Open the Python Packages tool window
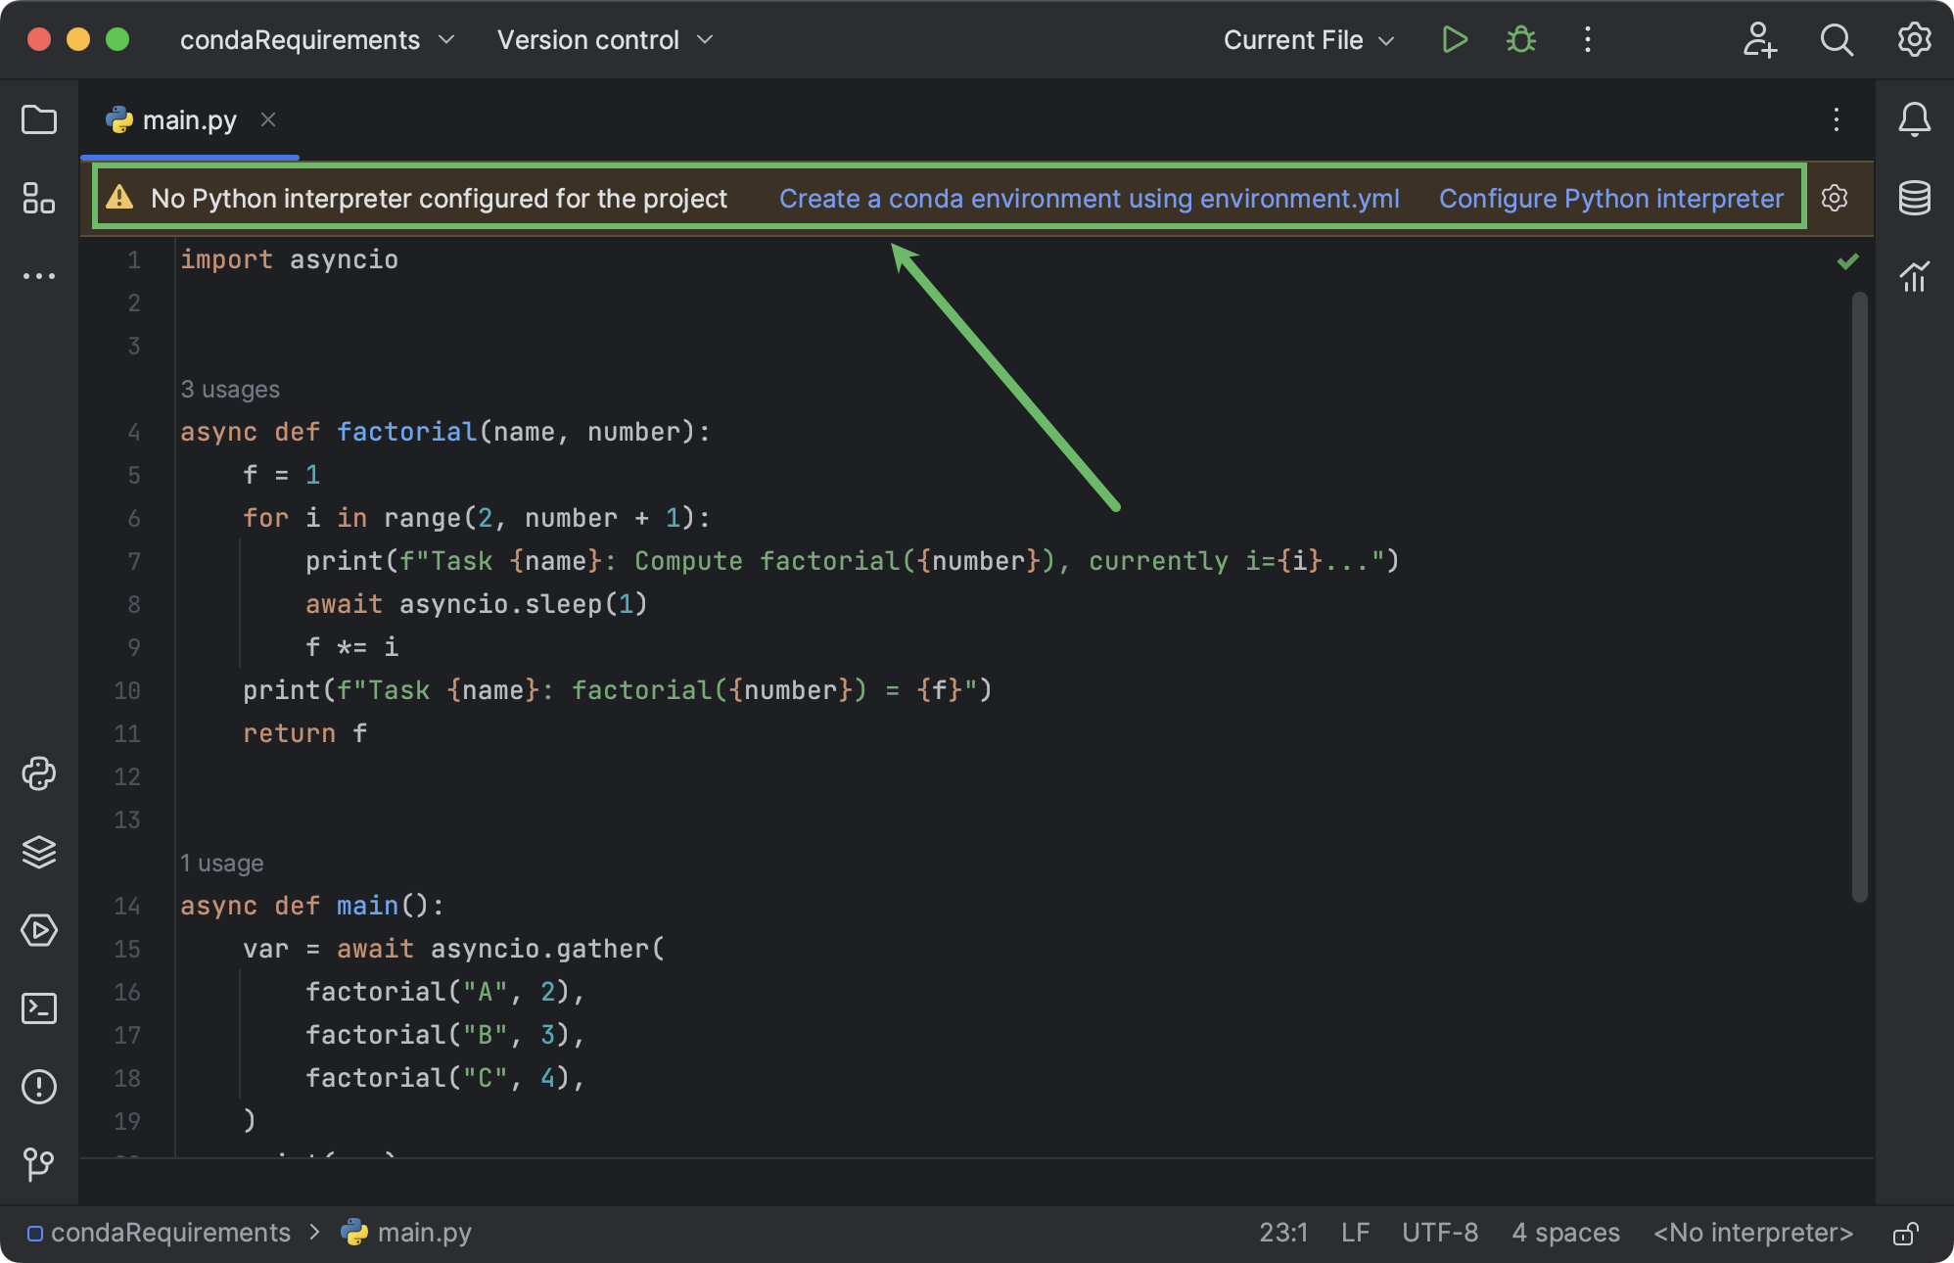The image size is (1954, 1263). (39, 852)
